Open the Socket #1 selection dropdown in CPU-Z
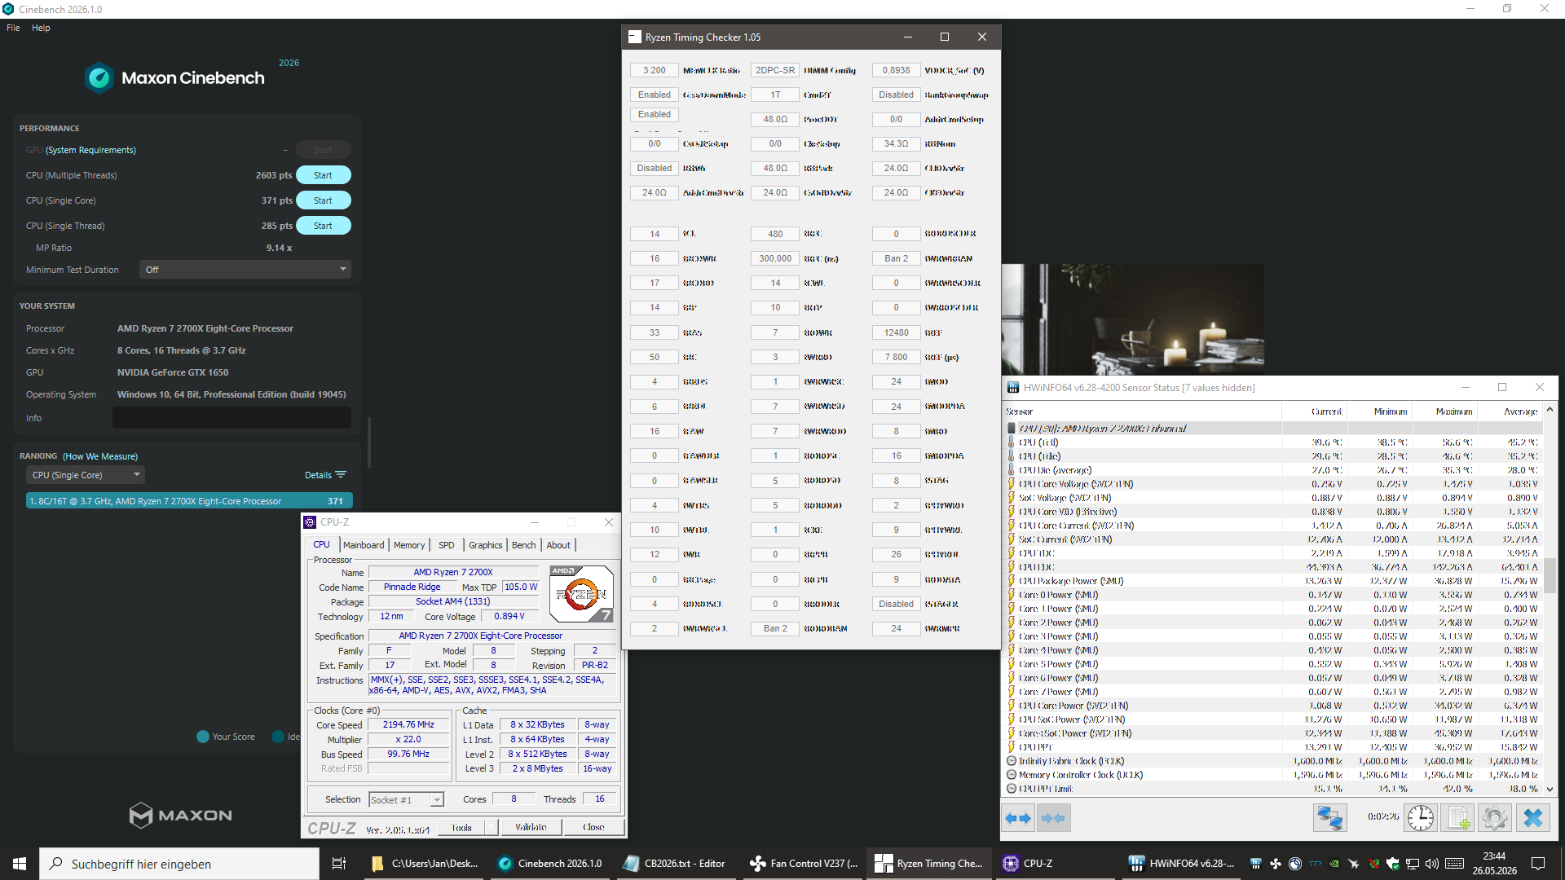1565x880 pixels. 407,800
